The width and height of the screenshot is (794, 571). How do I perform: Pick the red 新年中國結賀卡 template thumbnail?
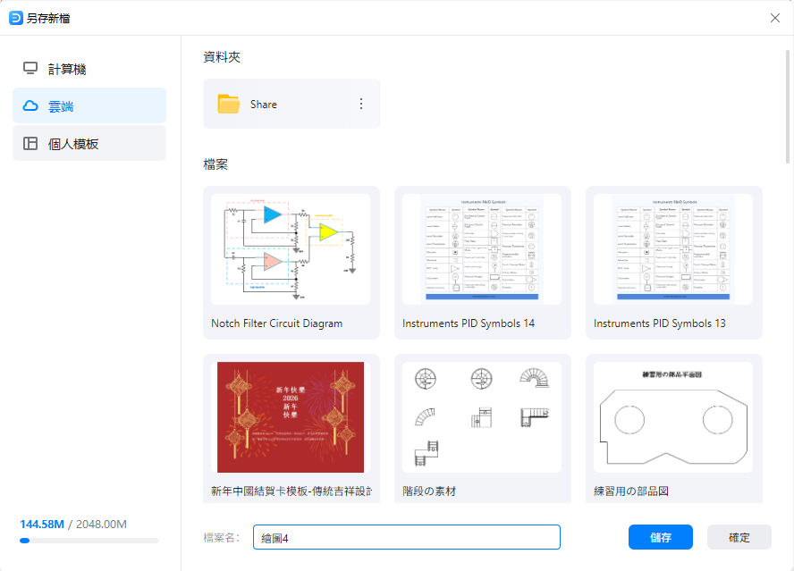[291, 416]
